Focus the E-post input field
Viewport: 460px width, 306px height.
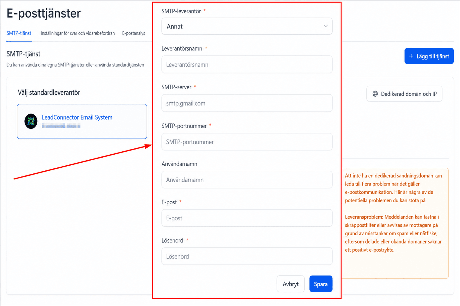pyautogui.click(x=247, y=218)
